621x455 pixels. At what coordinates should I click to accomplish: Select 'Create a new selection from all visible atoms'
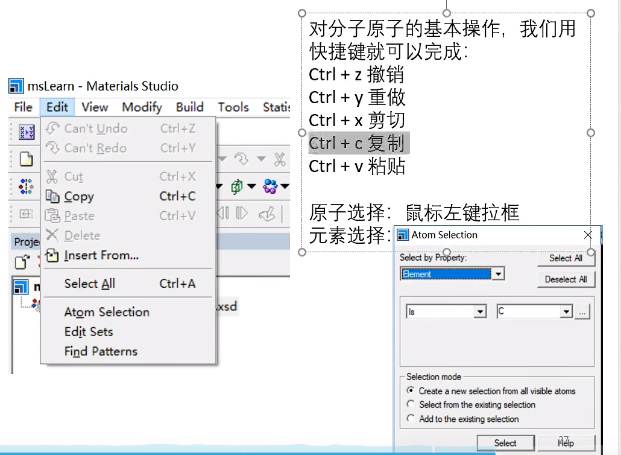[411, 391]
